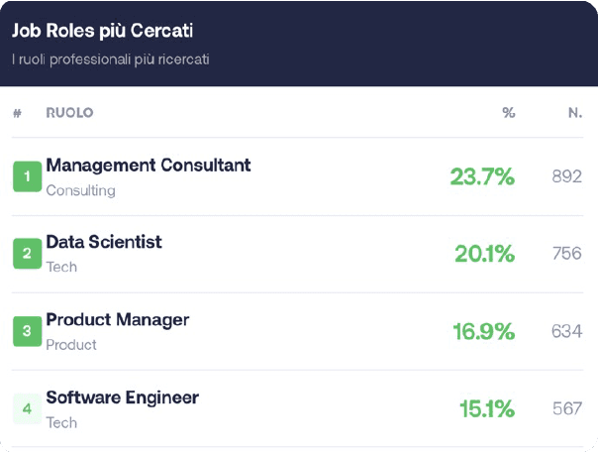Open the Product Manager role entry
This screenshot has width=598, height=453.
117,320
